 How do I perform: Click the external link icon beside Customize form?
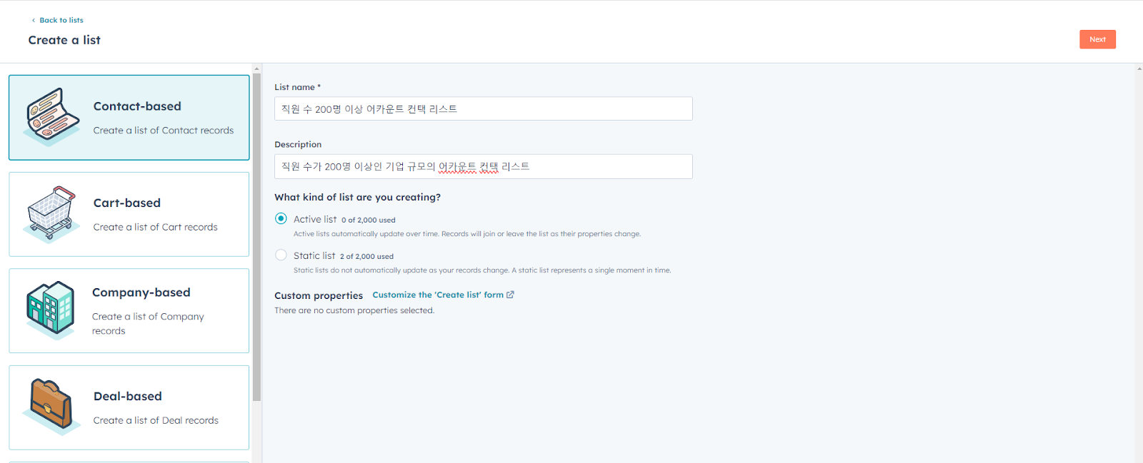click(x=510, y=295)
